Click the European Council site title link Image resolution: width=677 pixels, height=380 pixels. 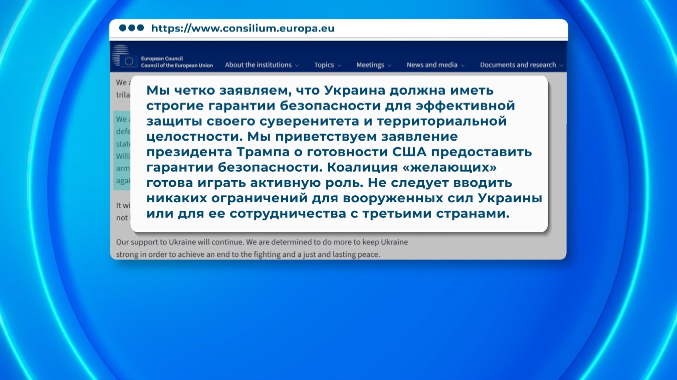click(x=177, y=62)
